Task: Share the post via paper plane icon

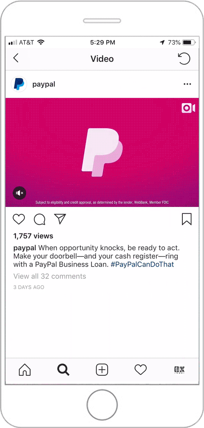Action: (60, 219)
